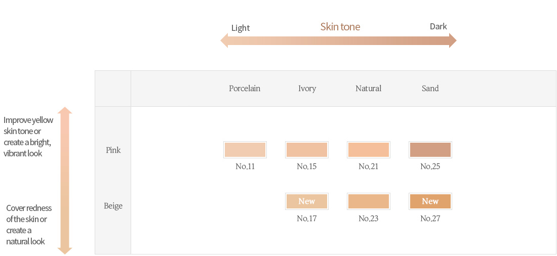This screenshot has height=256, width=557.
Task: Select the New No.27 Sand Beige swatch
Action: tap(430, 201)
